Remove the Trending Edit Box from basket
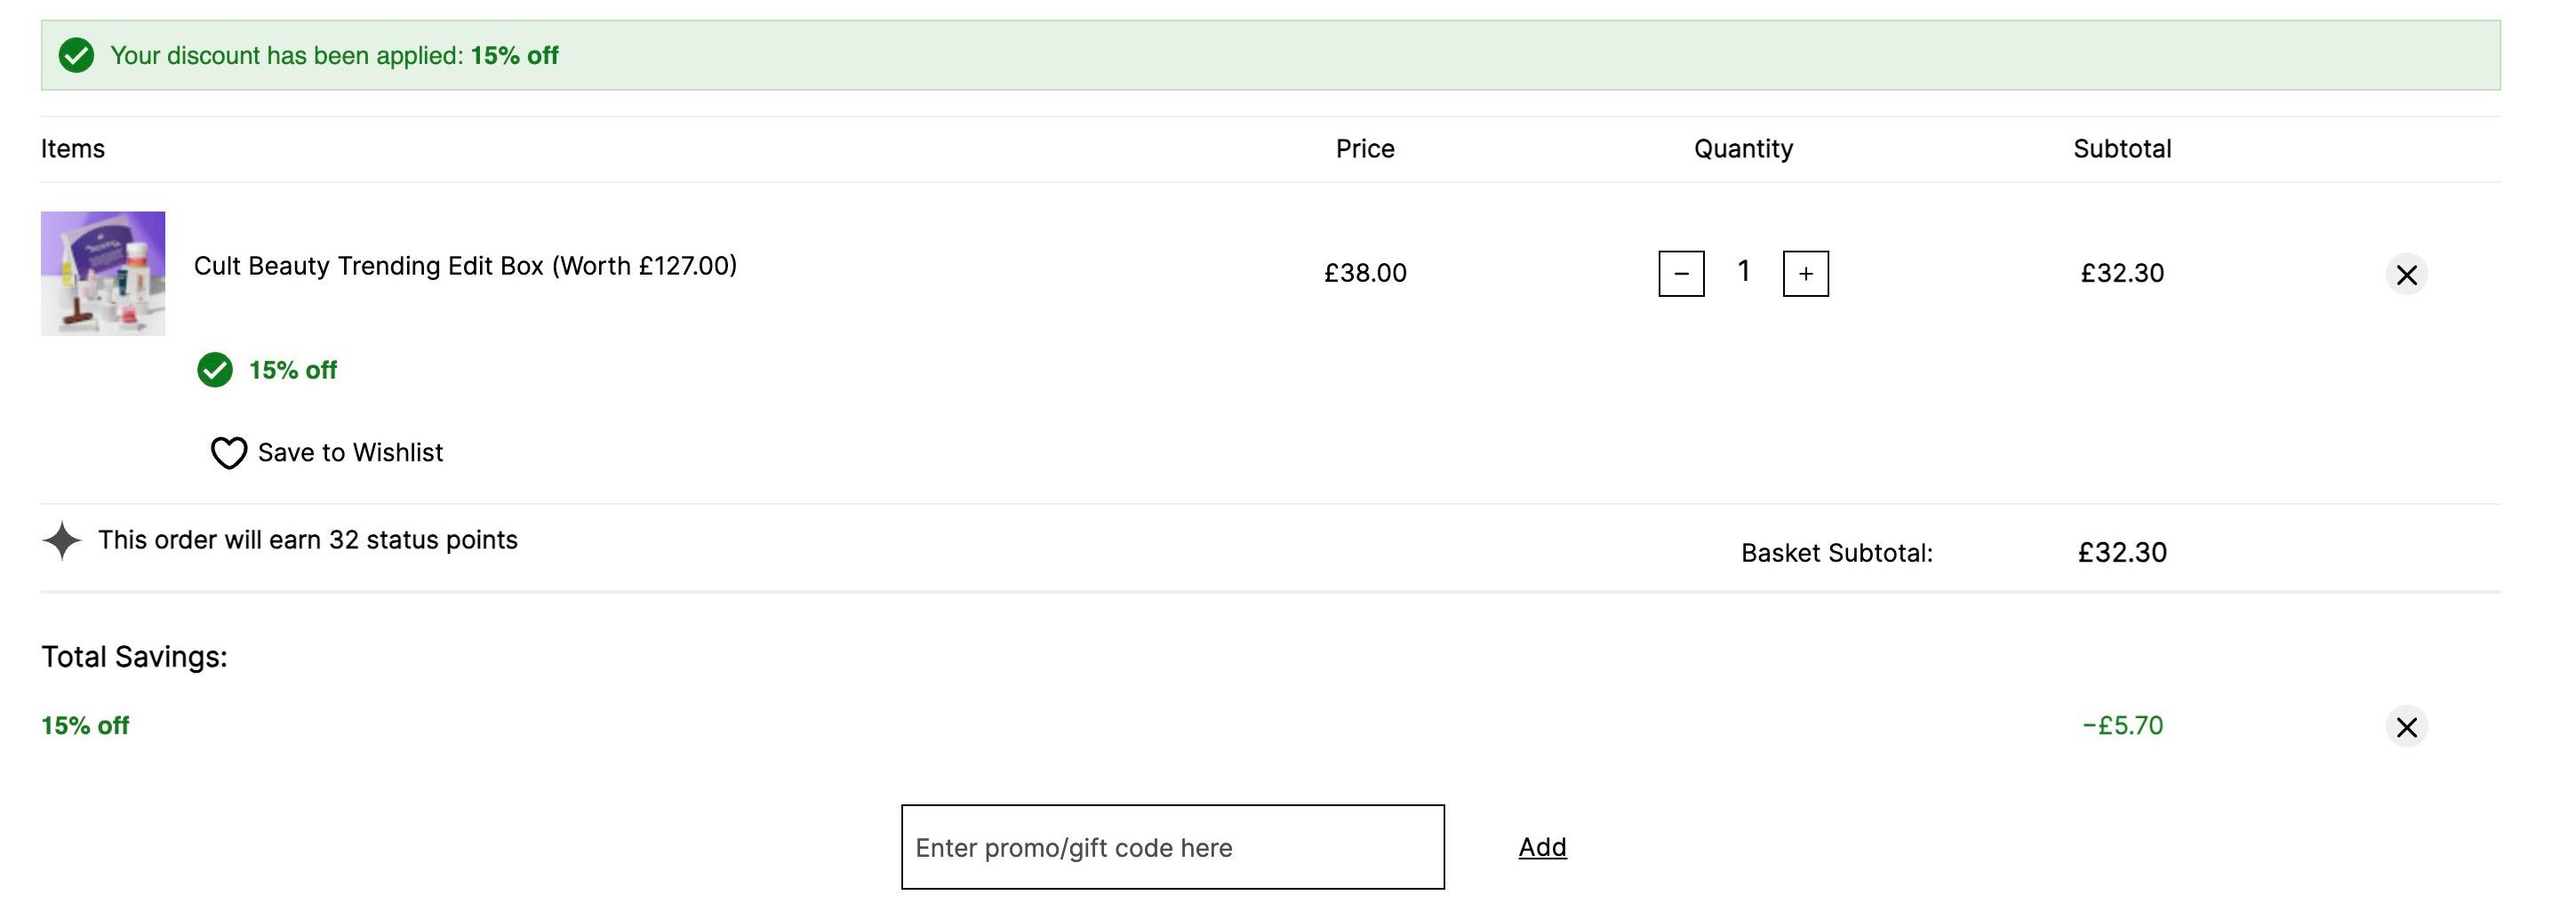 point(2406,274)
